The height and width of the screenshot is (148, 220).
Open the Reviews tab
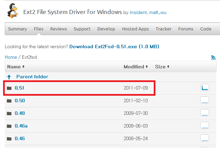point(58,29)
